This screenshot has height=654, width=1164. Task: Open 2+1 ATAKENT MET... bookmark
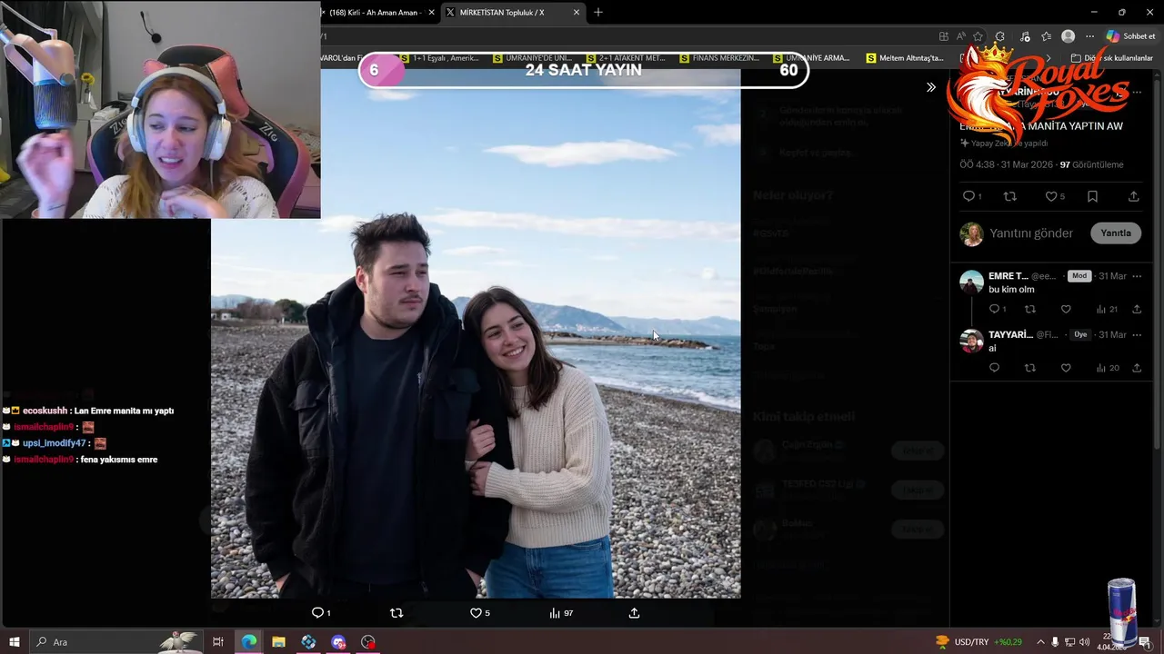tap(626, 58)
